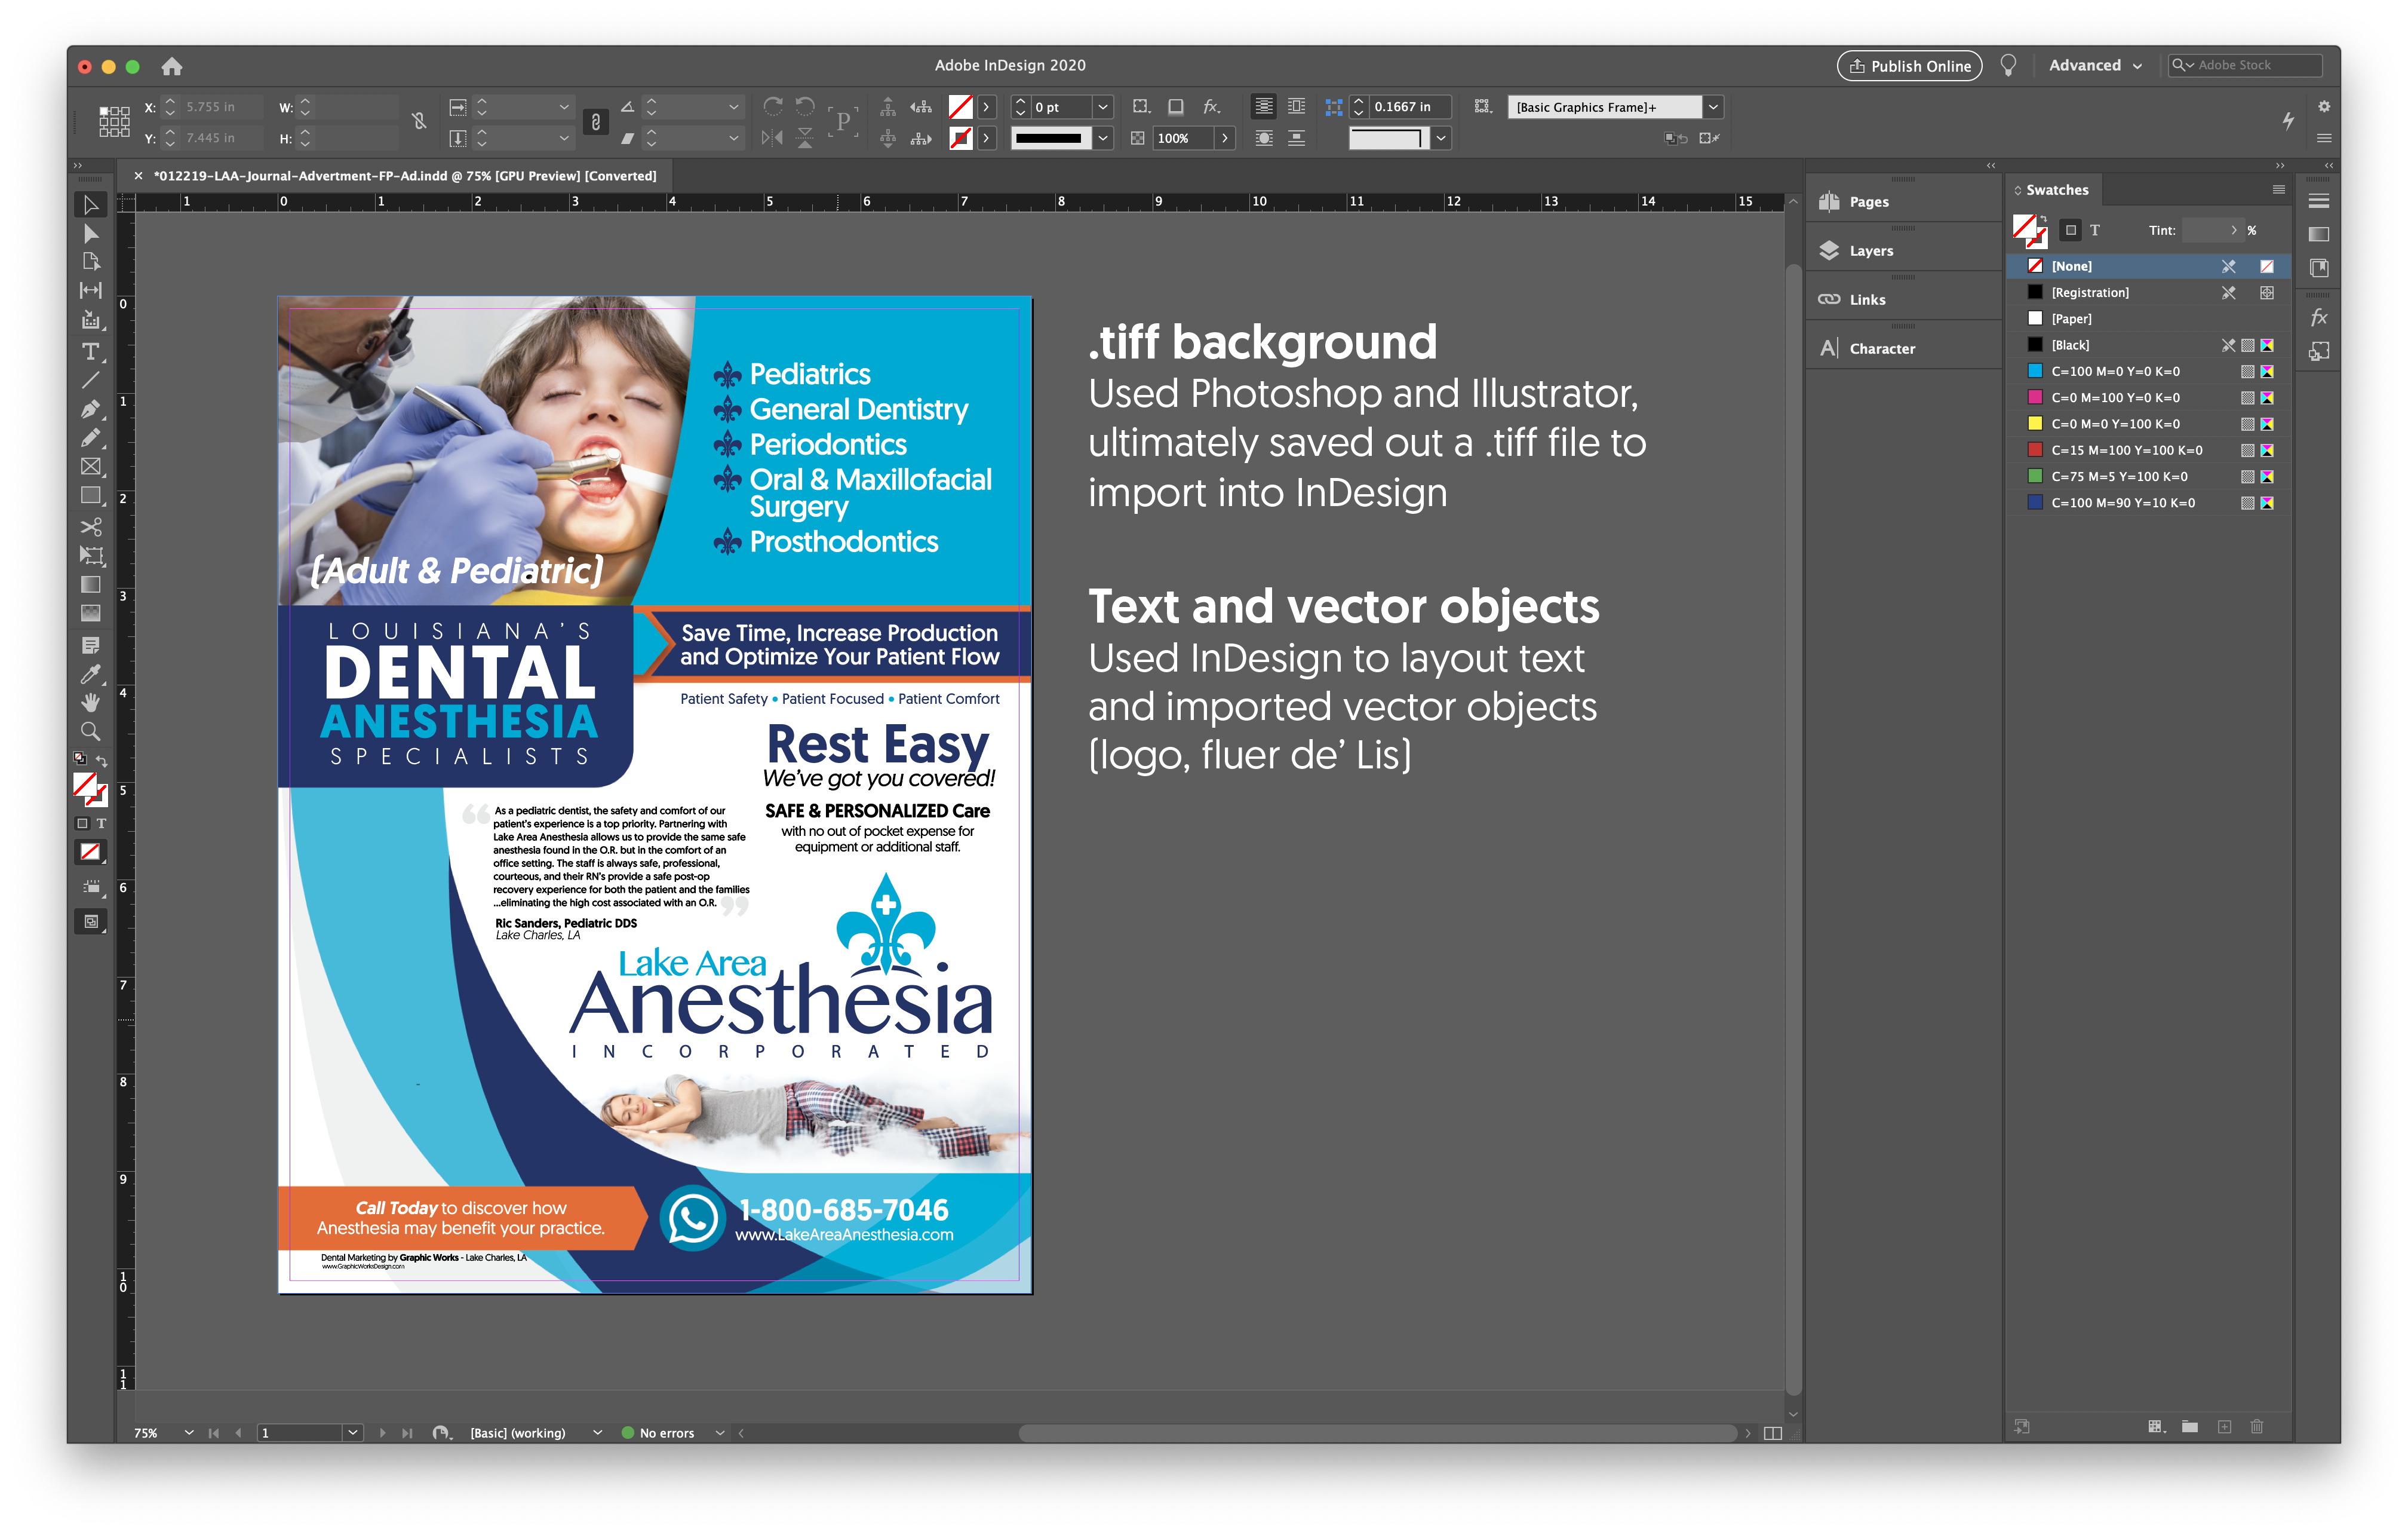Select the Gradient Swatch tool
The height and width of the screenshot is (1532, 2408).
pyautogui.click(x=91, y=586)
